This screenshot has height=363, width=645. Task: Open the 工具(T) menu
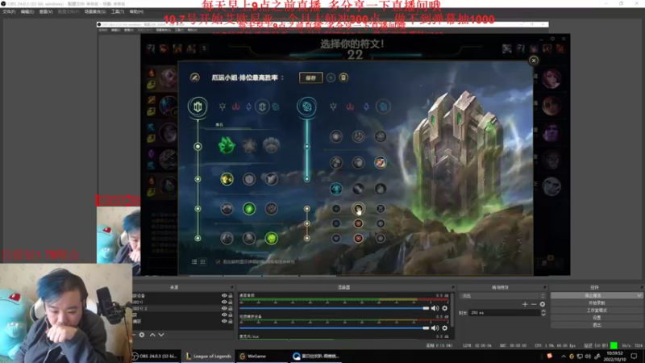coord(118,11)
